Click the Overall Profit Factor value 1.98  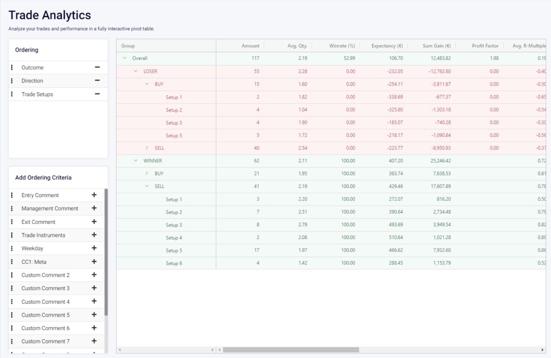coord(494,58)
